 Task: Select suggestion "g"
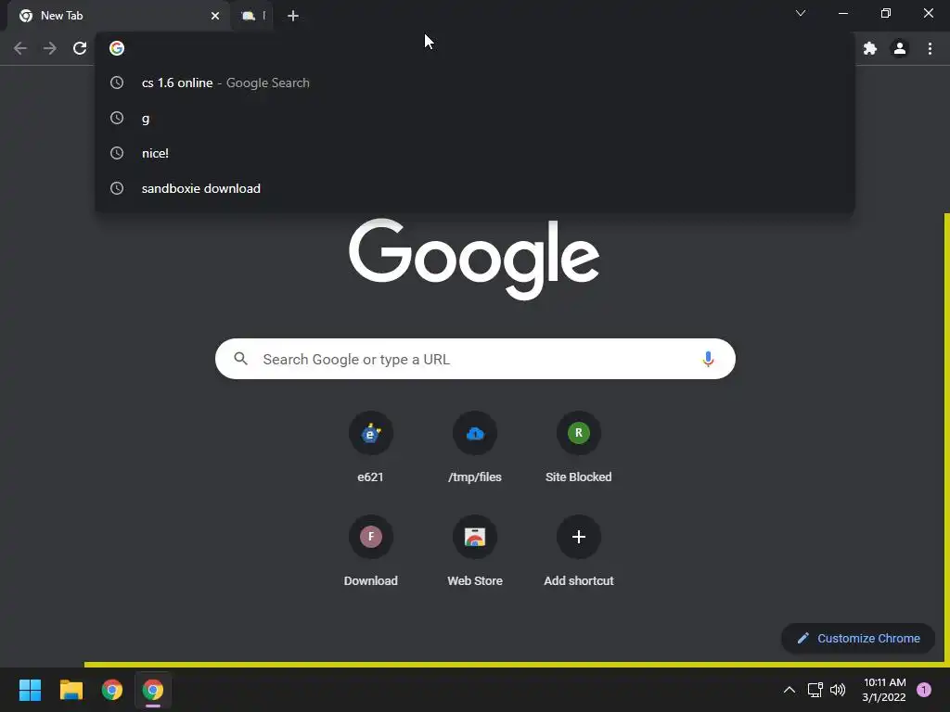474,118
